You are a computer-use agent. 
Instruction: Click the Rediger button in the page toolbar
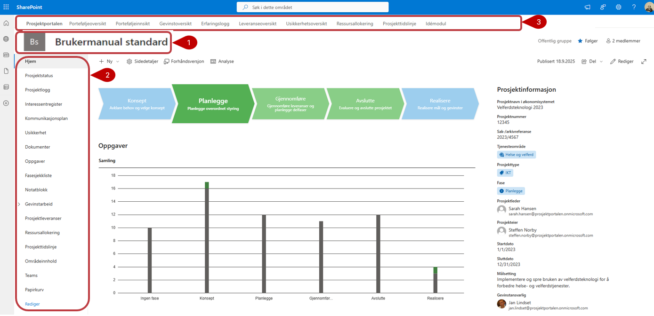(622, 62)
